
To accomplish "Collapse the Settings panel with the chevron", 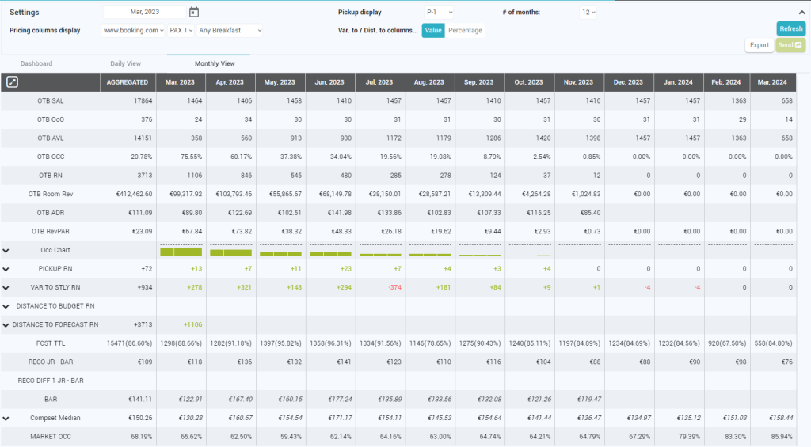I will (x=801, y=12).
